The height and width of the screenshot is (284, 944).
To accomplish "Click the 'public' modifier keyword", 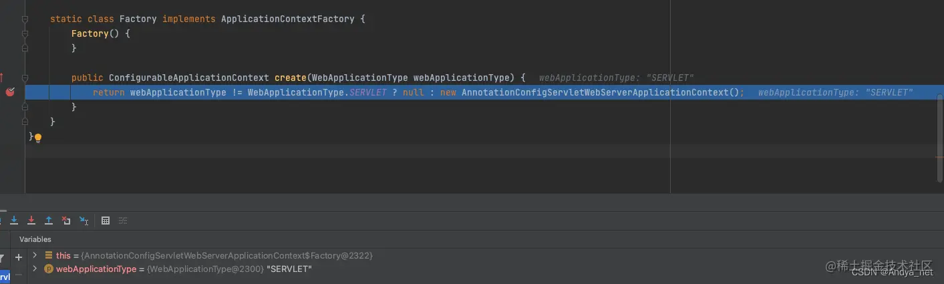I will (88, 78).
